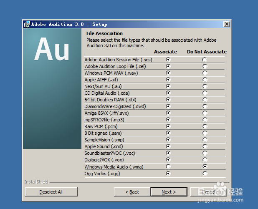This screenshot has height=209, width=258.
Task: Click the Au logo banner image
Action: 52,88
